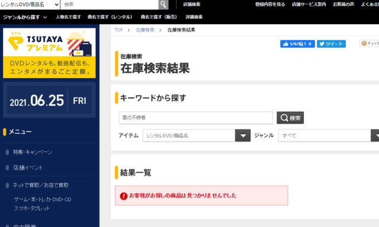379x227 pixels.
Task: Open ゲーム・本・トレカ・DVD・CD link
Action: [43, 199]
